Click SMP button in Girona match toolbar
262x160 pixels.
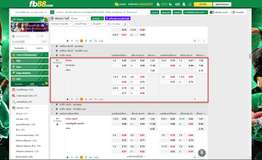(101, 99)
